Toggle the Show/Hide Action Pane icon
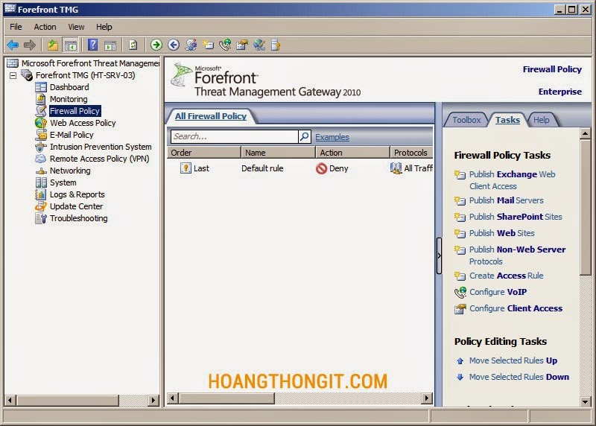Viewport: 596px width, 426px height. point(110,45)
